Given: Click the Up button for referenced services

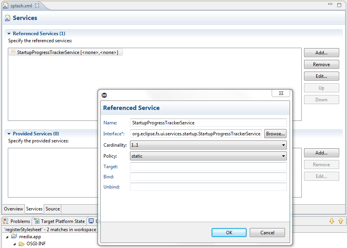Looking at the screenshot, I should (321, 88).
